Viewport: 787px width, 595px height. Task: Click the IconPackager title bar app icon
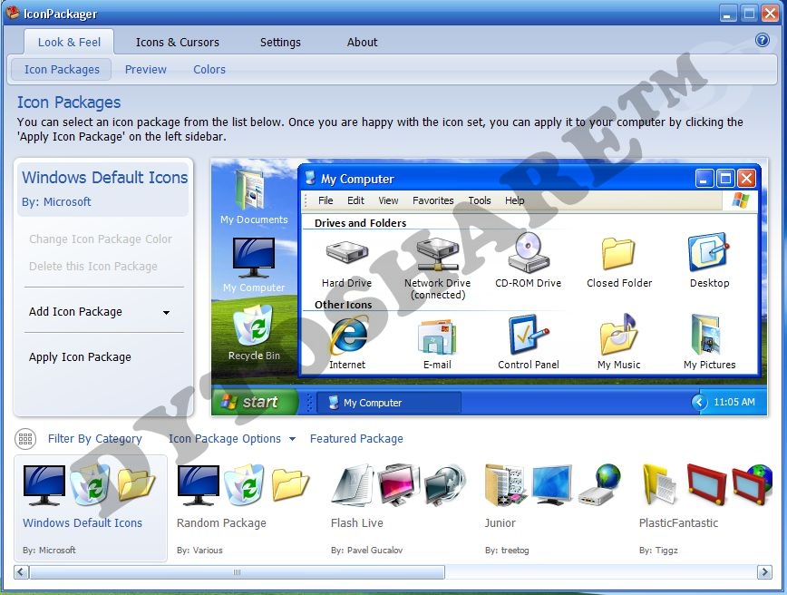point(13,12)
